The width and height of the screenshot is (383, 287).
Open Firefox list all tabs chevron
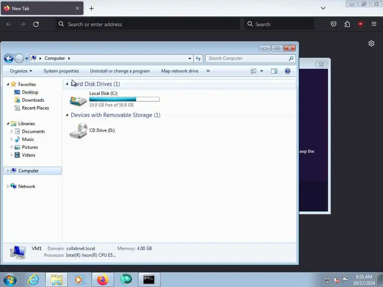[323, 8]
